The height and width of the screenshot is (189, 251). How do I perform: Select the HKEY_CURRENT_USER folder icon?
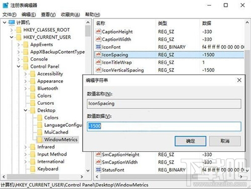19,37
